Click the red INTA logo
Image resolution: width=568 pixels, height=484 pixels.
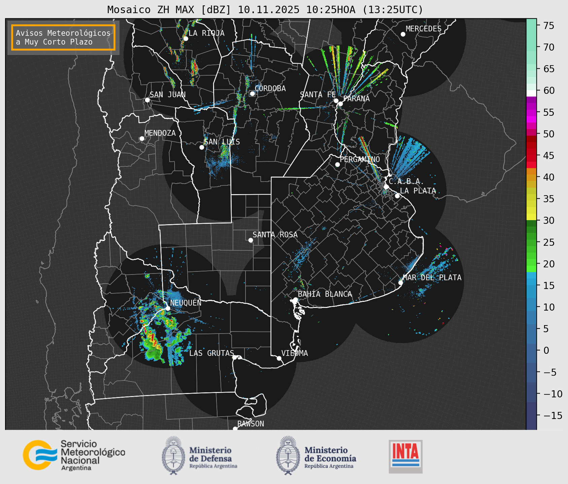405,456
